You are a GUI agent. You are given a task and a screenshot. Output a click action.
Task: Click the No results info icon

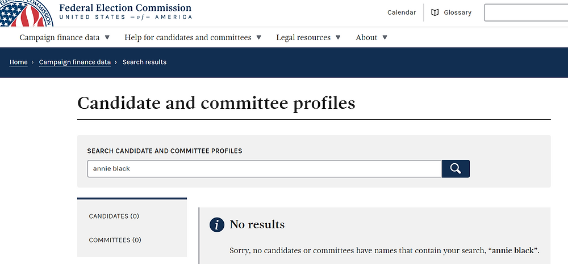pyautogui.click(x=216, y=225)
